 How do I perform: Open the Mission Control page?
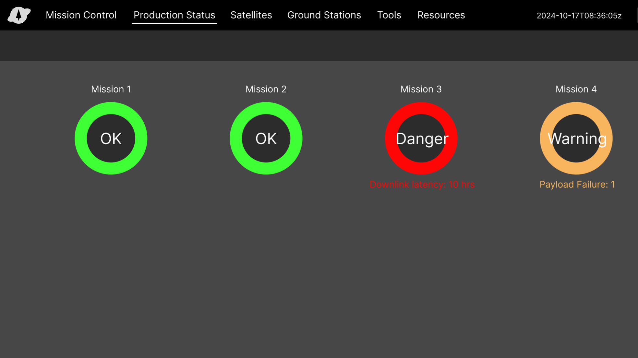[81, 15]
